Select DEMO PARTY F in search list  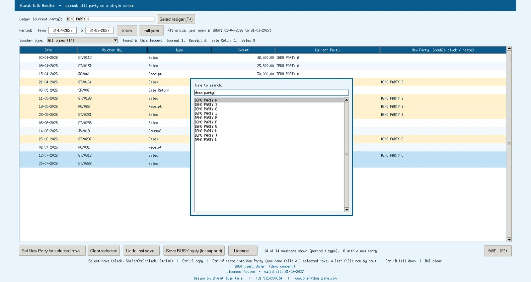click(x=269, y=122)
